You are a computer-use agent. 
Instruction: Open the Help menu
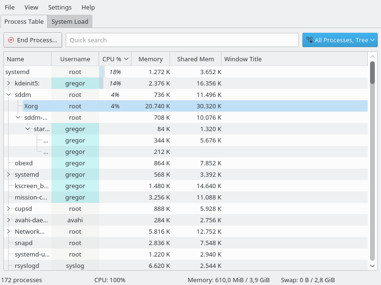click(x=88, y=7)
